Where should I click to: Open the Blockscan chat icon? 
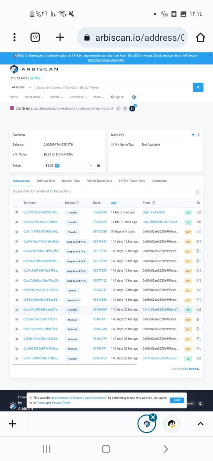click(x=132, y=109)
